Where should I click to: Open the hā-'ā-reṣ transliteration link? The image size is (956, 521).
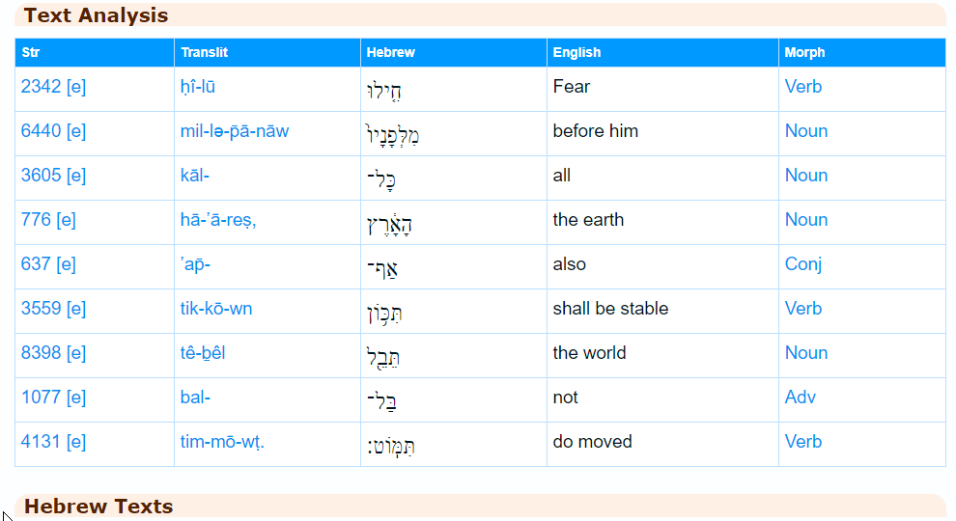point(217,220)
